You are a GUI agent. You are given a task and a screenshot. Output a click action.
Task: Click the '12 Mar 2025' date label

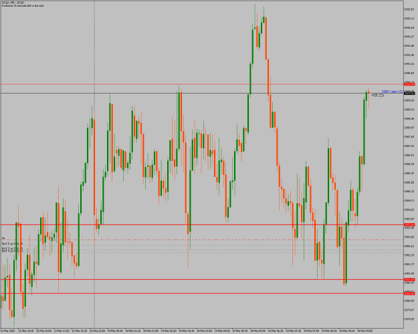pos(8,331)
